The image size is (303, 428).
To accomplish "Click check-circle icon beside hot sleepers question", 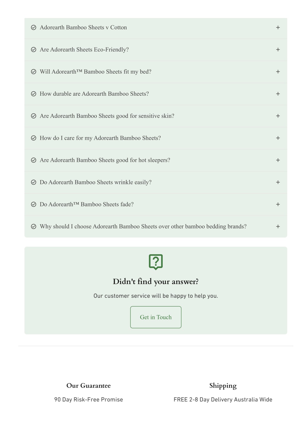I will pos(34,160).
